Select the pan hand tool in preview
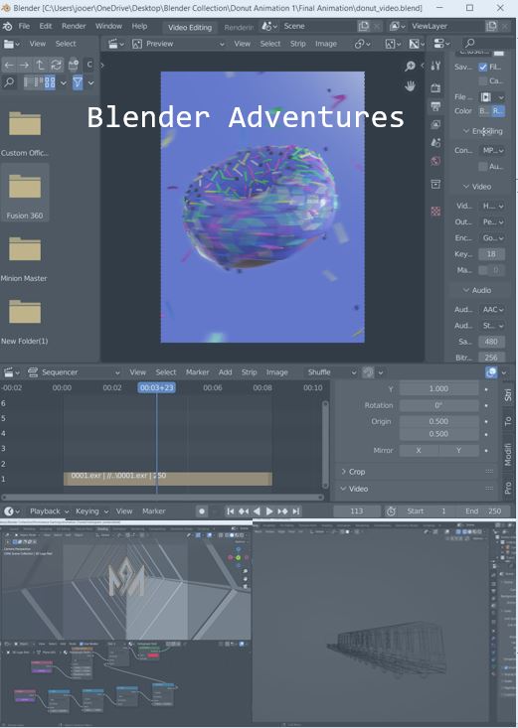Image resolution: width=518 pixels, height=728 pixels. (x=410, y=85)
